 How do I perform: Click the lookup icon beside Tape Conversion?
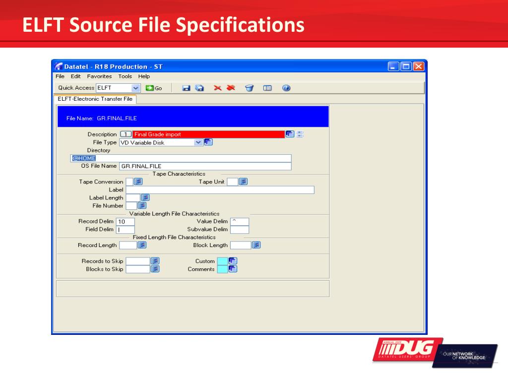pos(138,182)
